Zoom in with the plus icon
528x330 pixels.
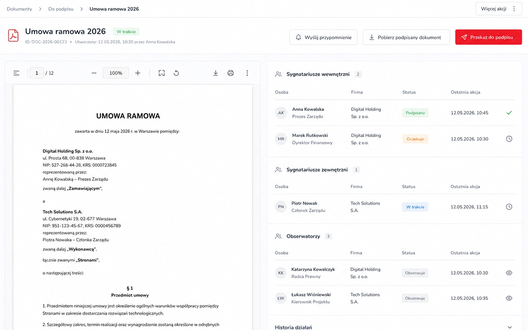pyautogui.click(x=138, y=73)
